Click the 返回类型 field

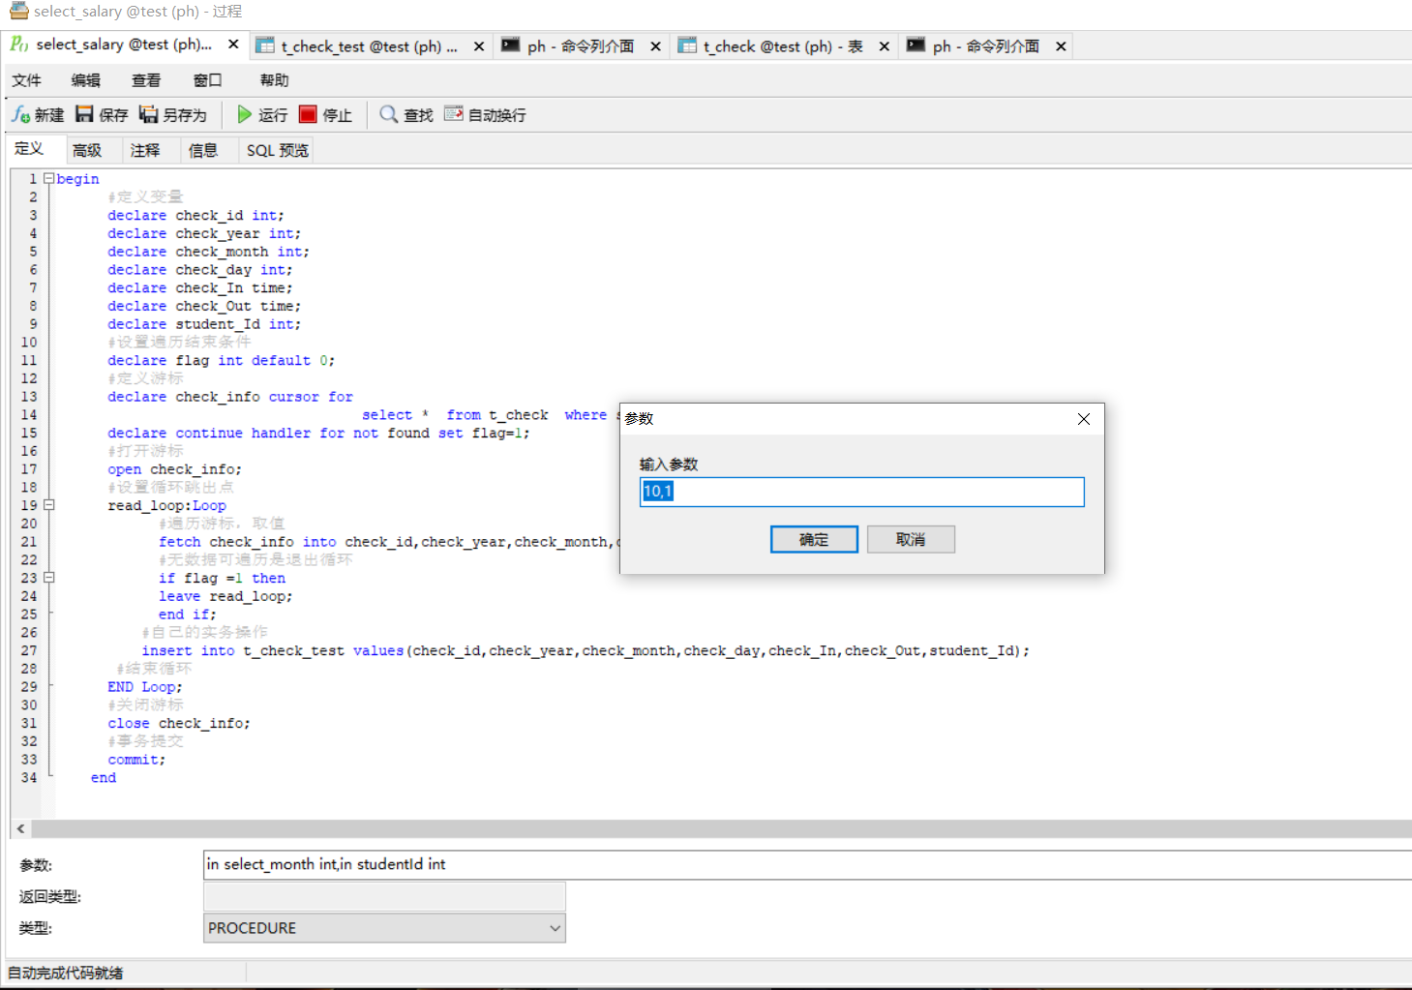point(384,896)
